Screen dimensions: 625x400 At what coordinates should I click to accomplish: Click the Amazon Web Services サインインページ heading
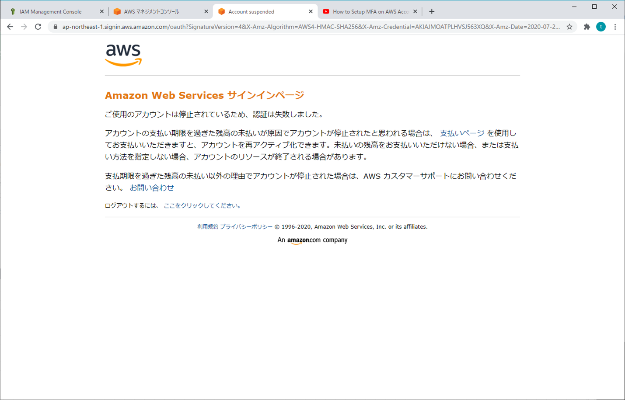204,95
